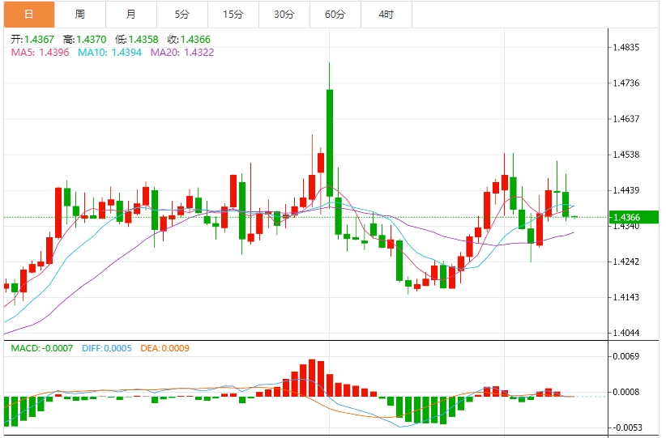Click the 0.0069 MACD axis label
Image resolution: width=666 pixels, height=438 pixels.
tap(626, 356)
